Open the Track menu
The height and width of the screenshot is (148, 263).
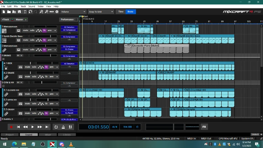pos(23,7)
